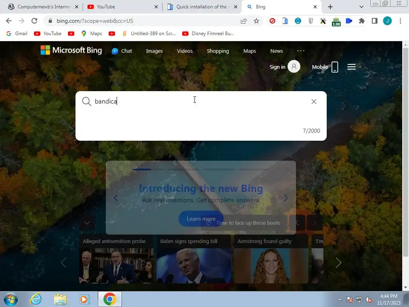Click inside the Bing search field
The image size is (409, 307).
201,101
